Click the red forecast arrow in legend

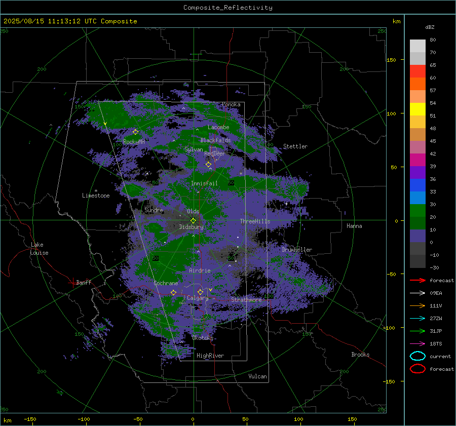417,280
